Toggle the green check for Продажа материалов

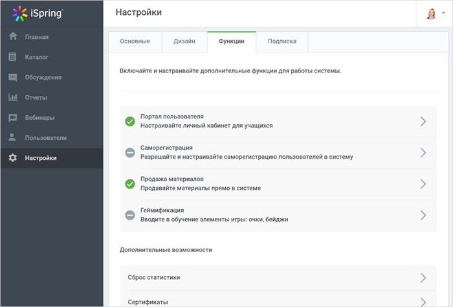130,184
